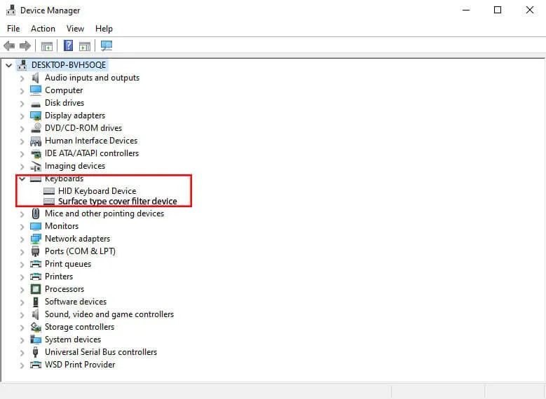Click the Network adapters icon
The image size is (546, 399).
pos(36,239)
